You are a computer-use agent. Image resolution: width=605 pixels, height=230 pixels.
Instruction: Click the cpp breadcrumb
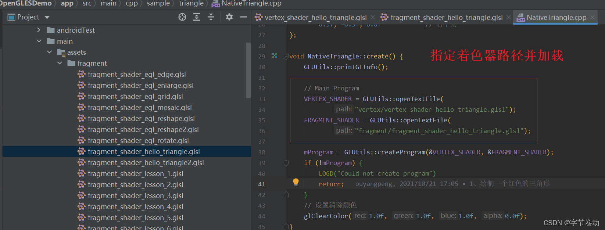tap(132, 3)
